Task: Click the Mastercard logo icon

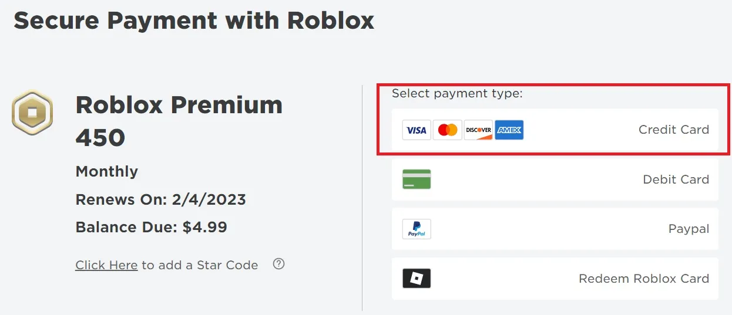Action: click(448, 130)
